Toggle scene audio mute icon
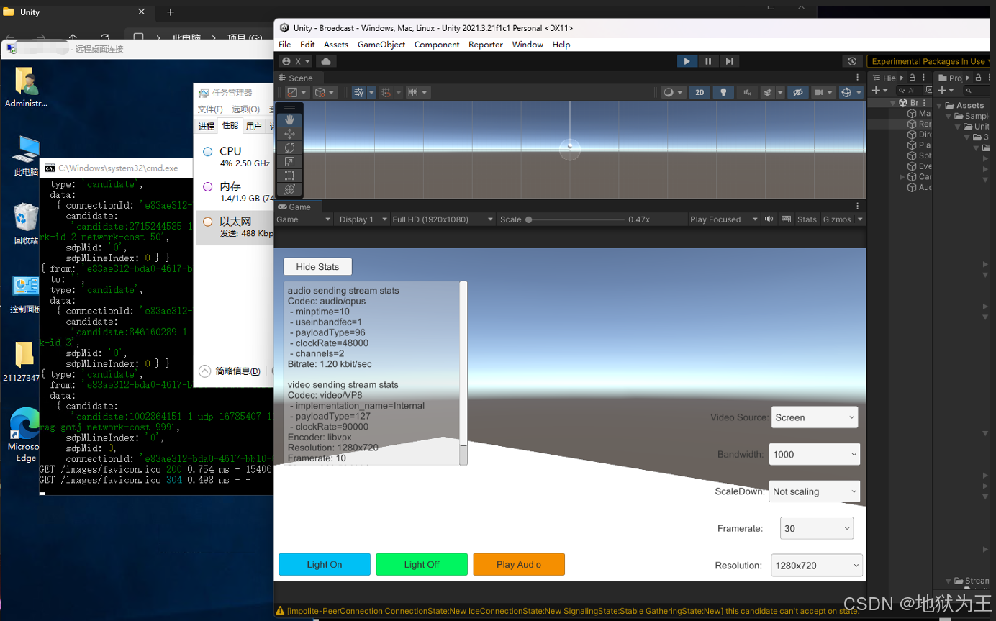The image size is (996, 621). (747, 92)
